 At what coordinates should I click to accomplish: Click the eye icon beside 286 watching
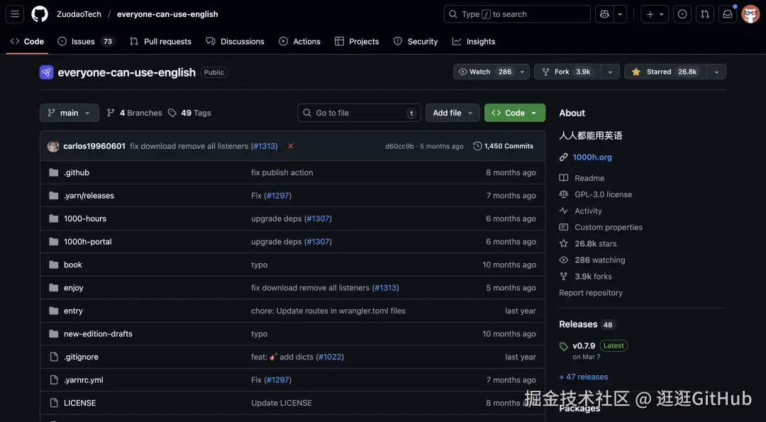[x=564, y=260]
